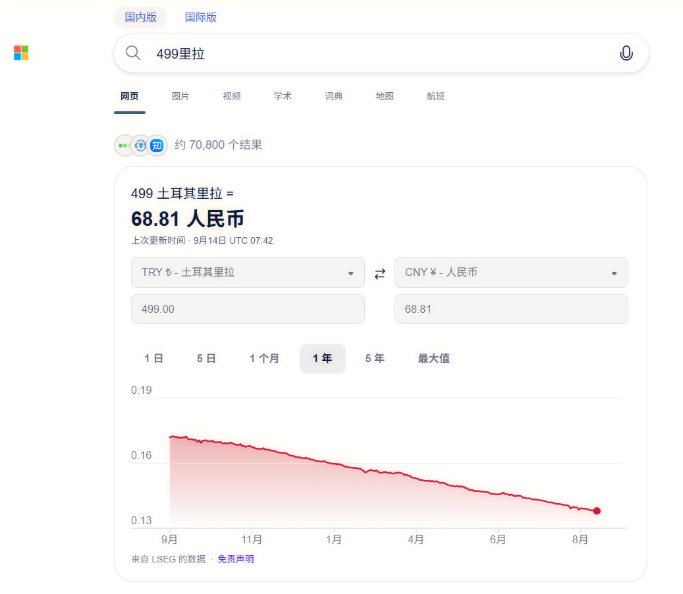Select the 网页 tab
The width and height of the screenshot is (683, 594).
click(129, 96)
